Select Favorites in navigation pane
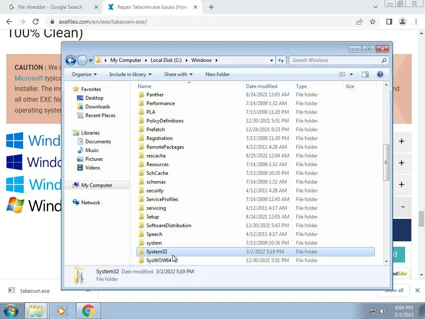 click(91, 89)
